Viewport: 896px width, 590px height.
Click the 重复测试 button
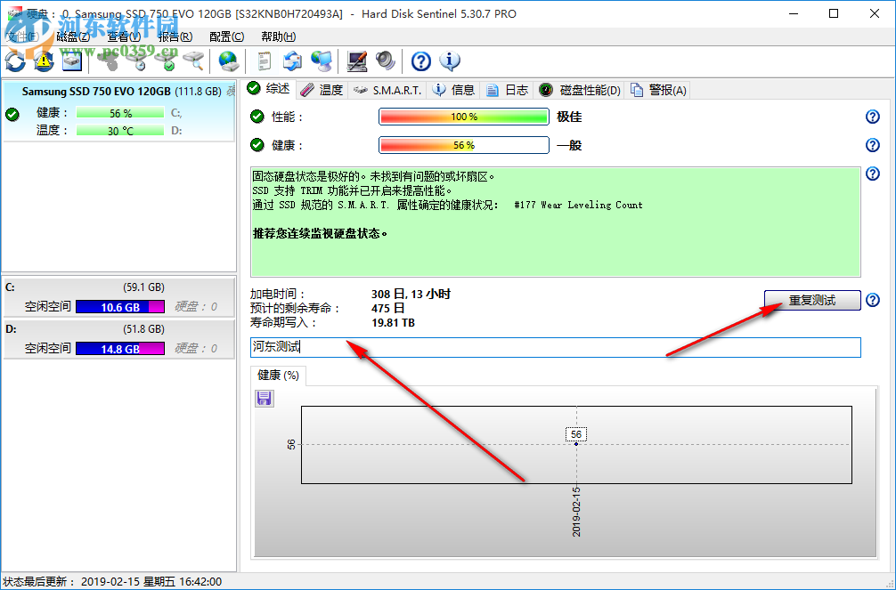coord(811,300)
